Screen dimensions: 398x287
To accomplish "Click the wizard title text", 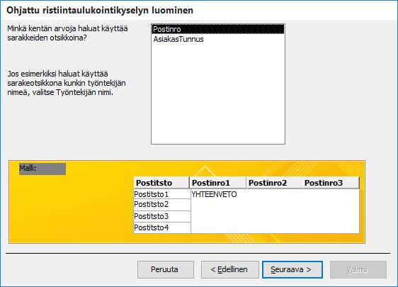I will tap(100, 11).
